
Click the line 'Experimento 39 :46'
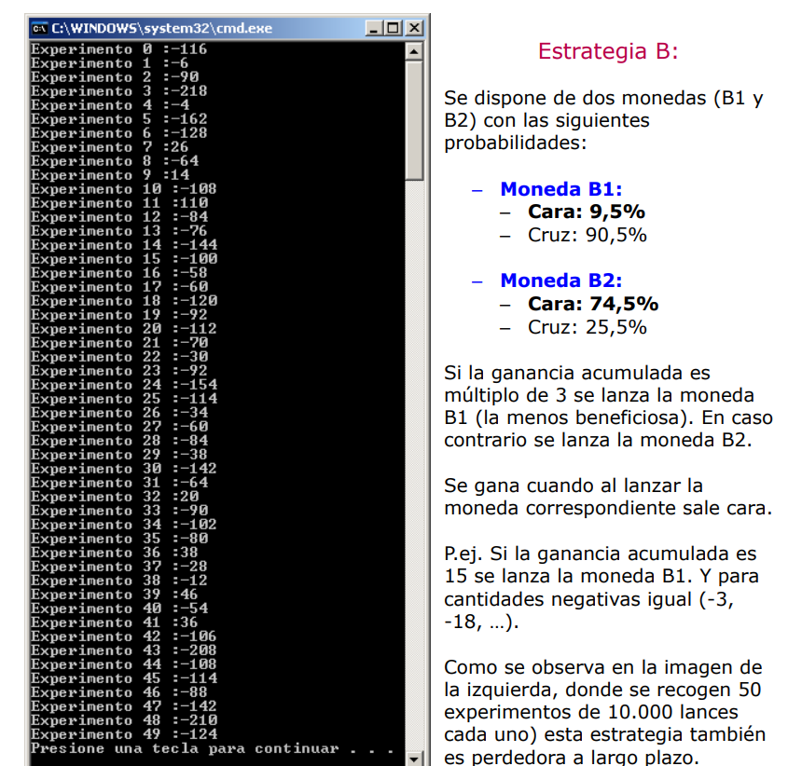(x=115, y=595)
